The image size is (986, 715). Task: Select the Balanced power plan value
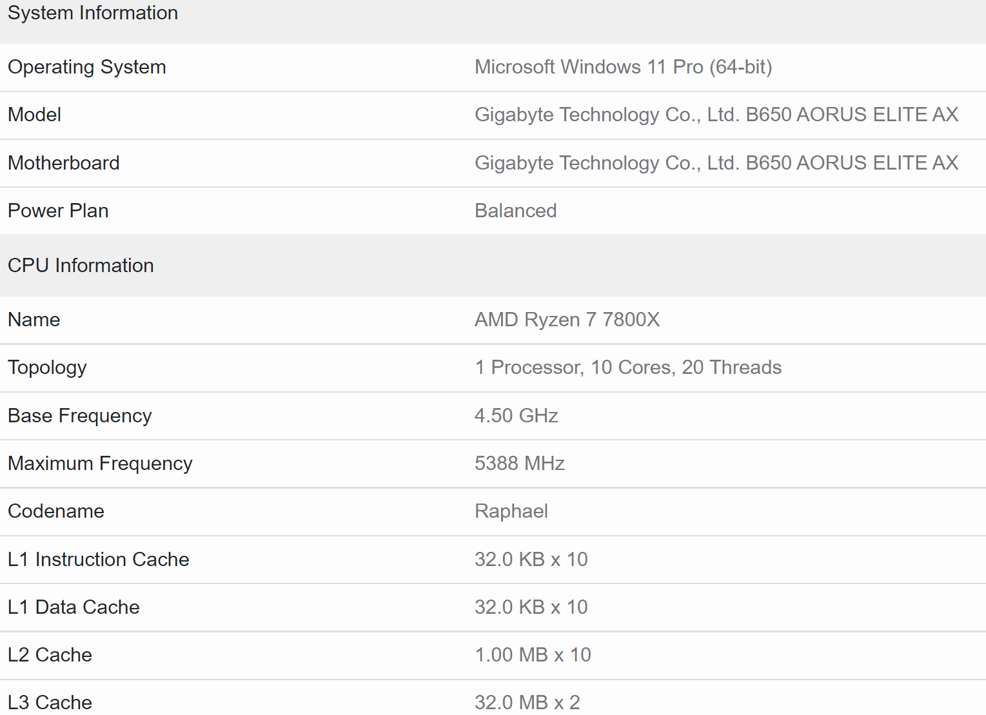click(515, 211)
